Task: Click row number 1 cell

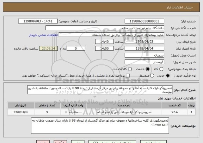Action: (191, 112)
